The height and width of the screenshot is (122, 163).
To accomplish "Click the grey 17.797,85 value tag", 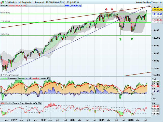I will 157,17.
